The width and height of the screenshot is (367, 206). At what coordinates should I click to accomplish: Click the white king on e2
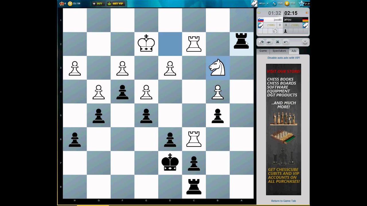point(146,43)
